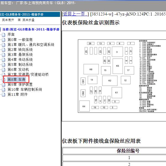Click the page icon beside 第0章 一般信息
The width and height of the screenshot is (166, 166).
click(4, 40)
